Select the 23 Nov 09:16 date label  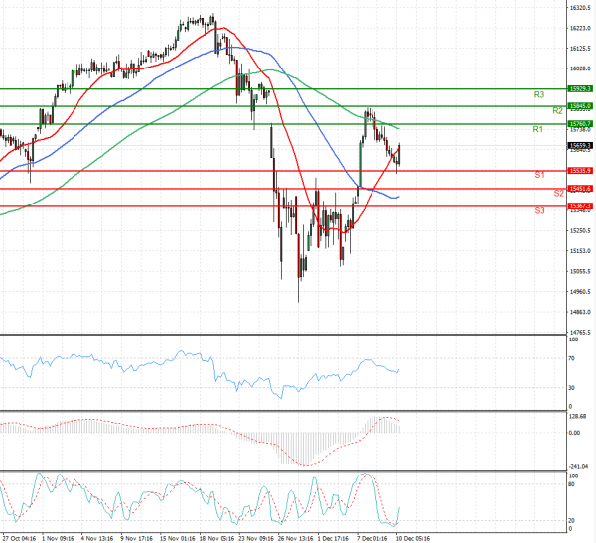pos(256,539)
